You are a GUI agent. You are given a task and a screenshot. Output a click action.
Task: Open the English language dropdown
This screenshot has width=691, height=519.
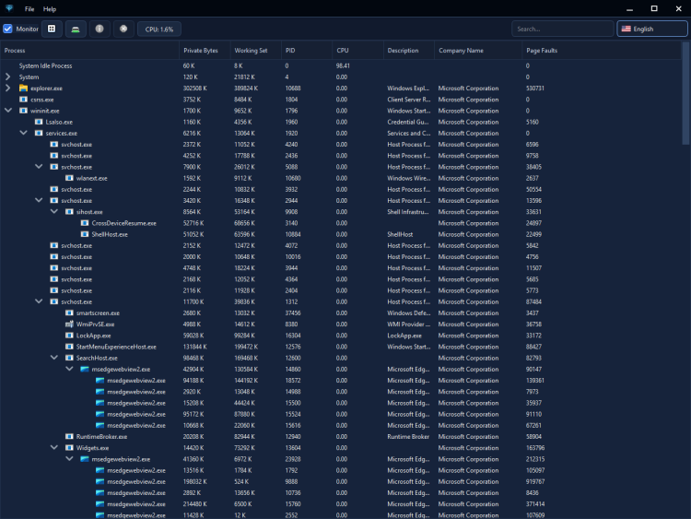[651, 29]
